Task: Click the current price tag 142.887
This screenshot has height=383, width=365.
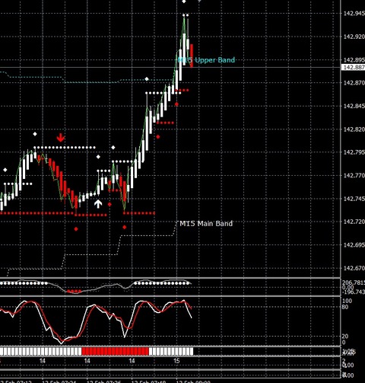Action: click(x=354, y=67)
